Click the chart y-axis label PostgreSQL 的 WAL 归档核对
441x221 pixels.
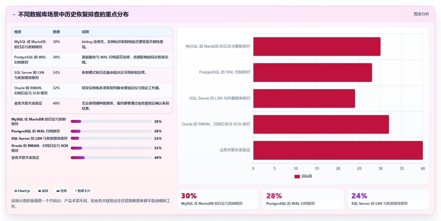pos(225,72)
